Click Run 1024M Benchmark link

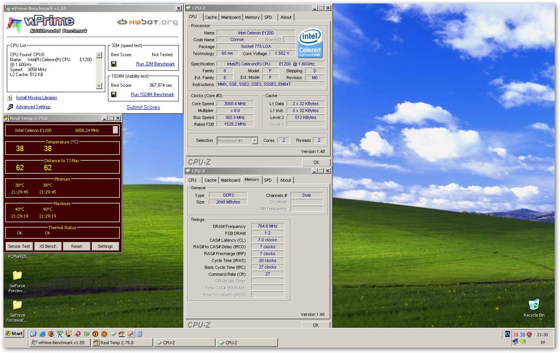[x=152, y=94]
